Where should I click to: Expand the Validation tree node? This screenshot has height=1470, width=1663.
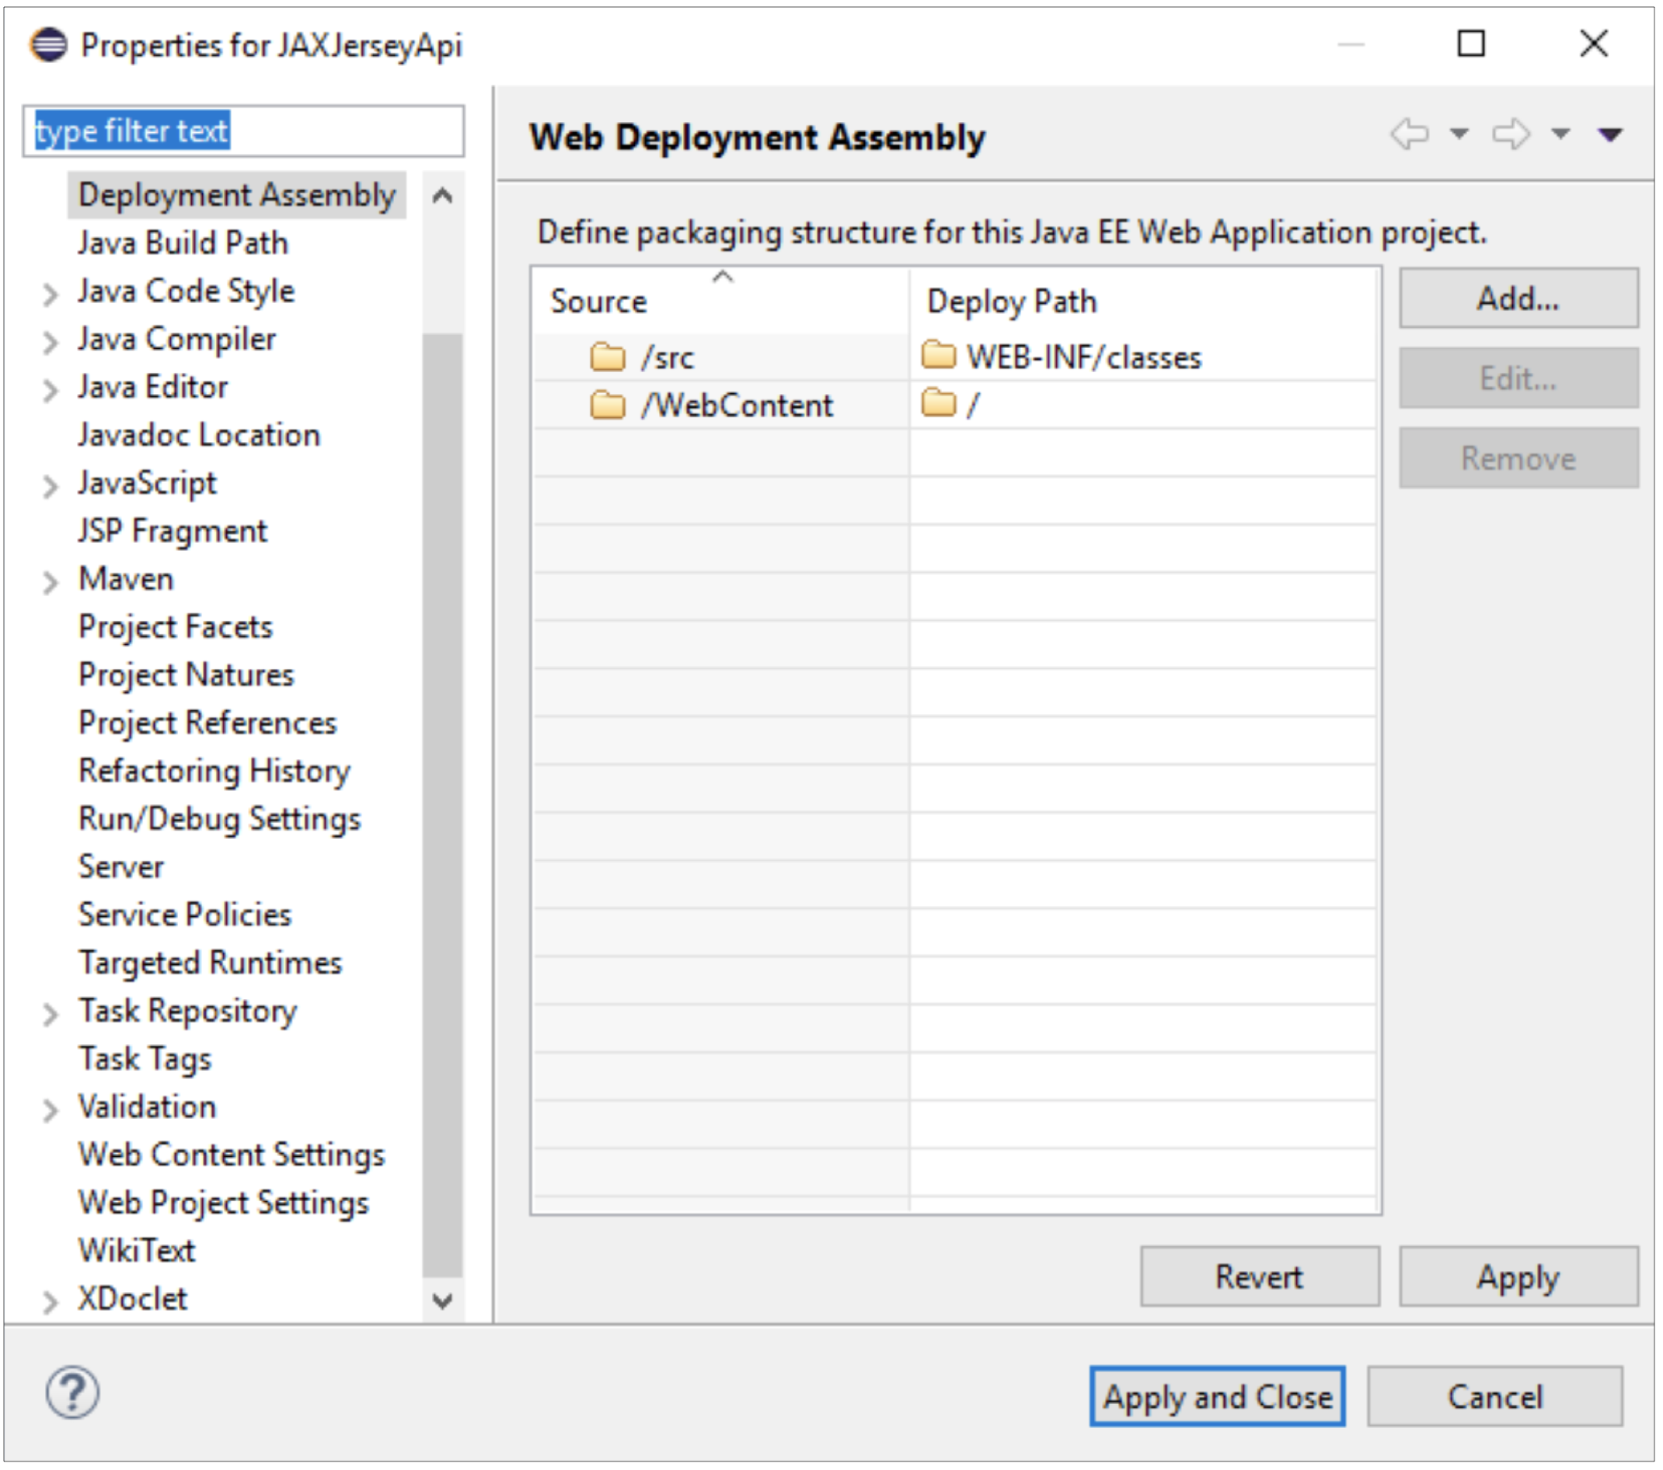(x=51, y=1109)
